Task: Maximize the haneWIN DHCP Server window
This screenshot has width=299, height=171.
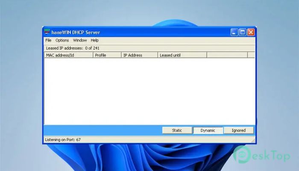Action: click(243, 32)
